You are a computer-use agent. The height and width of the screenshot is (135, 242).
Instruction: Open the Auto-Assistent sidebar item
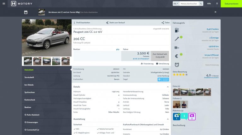coord(47,115)
